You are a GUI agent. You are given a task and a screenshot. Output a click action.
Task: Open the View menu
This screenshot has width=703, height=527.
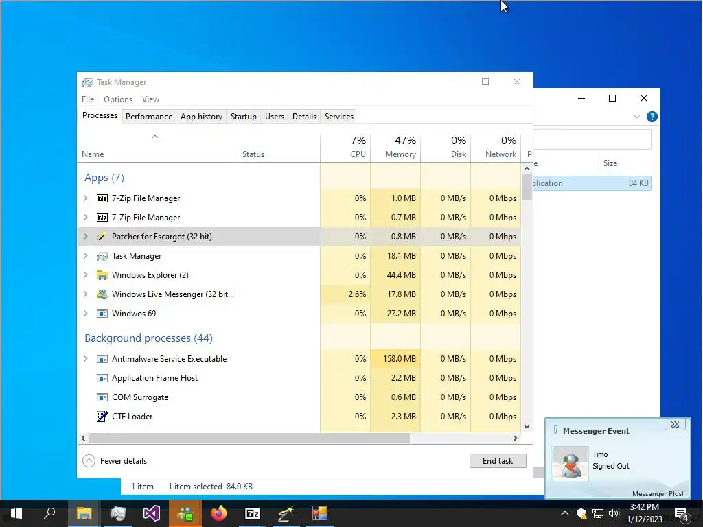pos(150,99)
